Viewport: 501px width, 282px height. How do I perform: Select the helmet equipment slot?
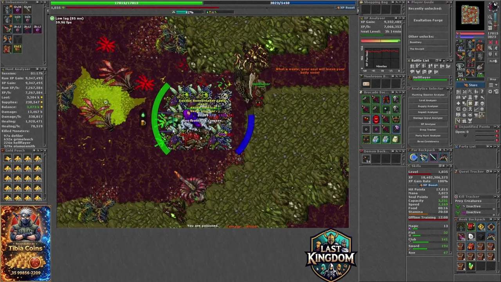click(x=470, y=44)
